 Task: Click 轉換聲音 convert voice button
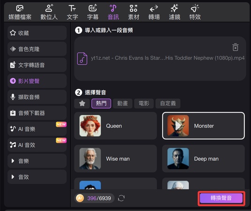pyautogui.click(x=221, y=198)
